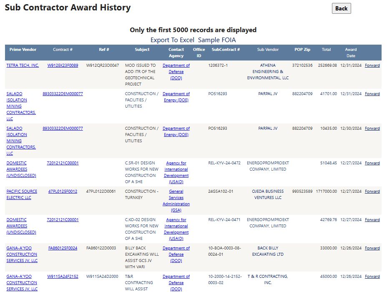Open contract W912EK23F0089
Screen dimensions: 392x292
pyautogui.click(x=63, y=65)
